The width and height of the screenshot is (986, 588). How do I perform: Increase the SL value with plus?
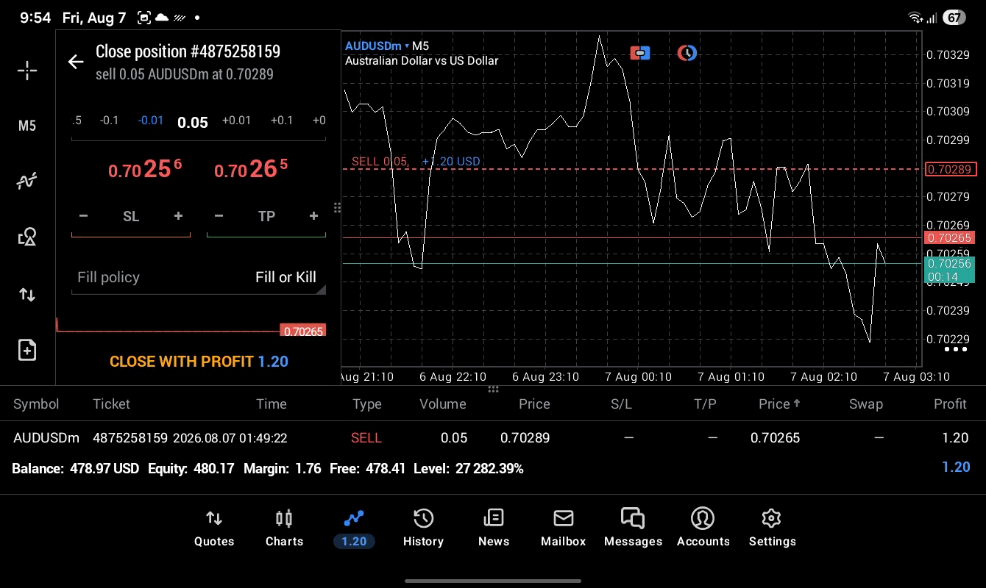178,216
